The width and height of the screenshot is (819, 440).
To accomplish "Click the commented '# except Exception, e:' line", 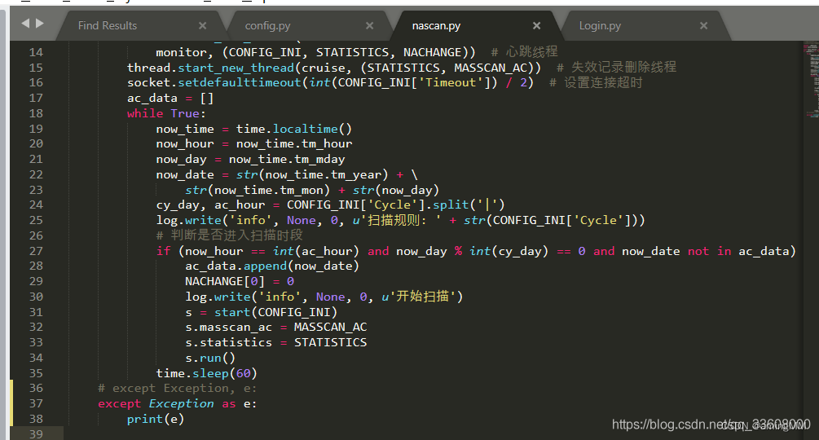I will (177, 389).
